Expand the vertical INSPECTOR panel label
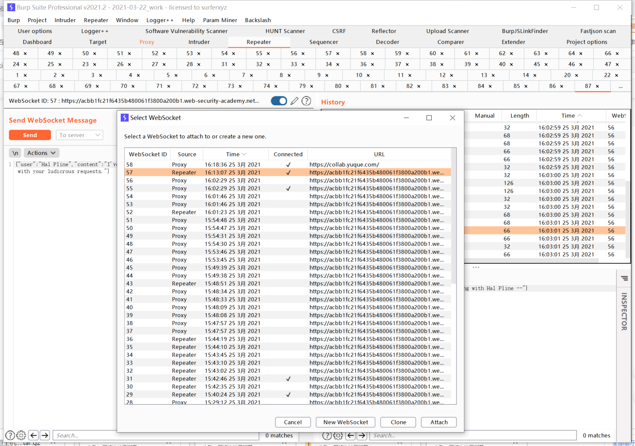This screenshot has width=635, height=446. point(624,312)
